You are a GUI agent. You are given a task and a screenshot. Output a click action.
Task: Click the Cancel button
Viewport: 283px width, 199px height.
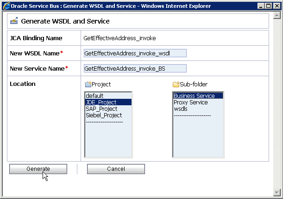point(116,169)
